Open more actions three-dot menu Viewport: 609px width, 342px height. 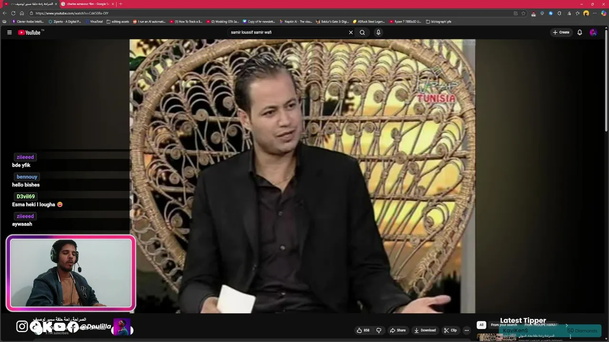coord(467,330)
